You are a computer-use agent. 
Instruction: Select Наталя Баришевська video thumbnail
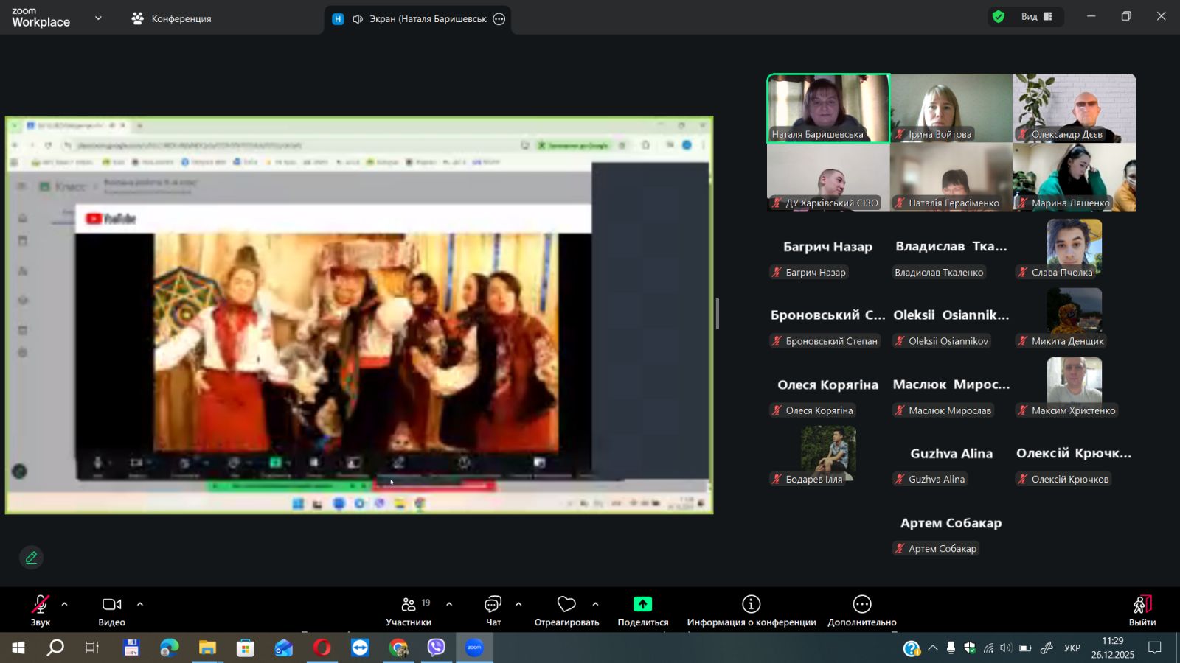827,108
